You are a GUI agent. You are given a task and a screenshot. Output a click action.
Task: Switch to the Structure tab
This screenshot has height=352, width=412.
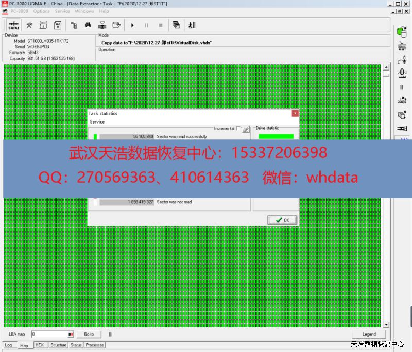[58, 345]
